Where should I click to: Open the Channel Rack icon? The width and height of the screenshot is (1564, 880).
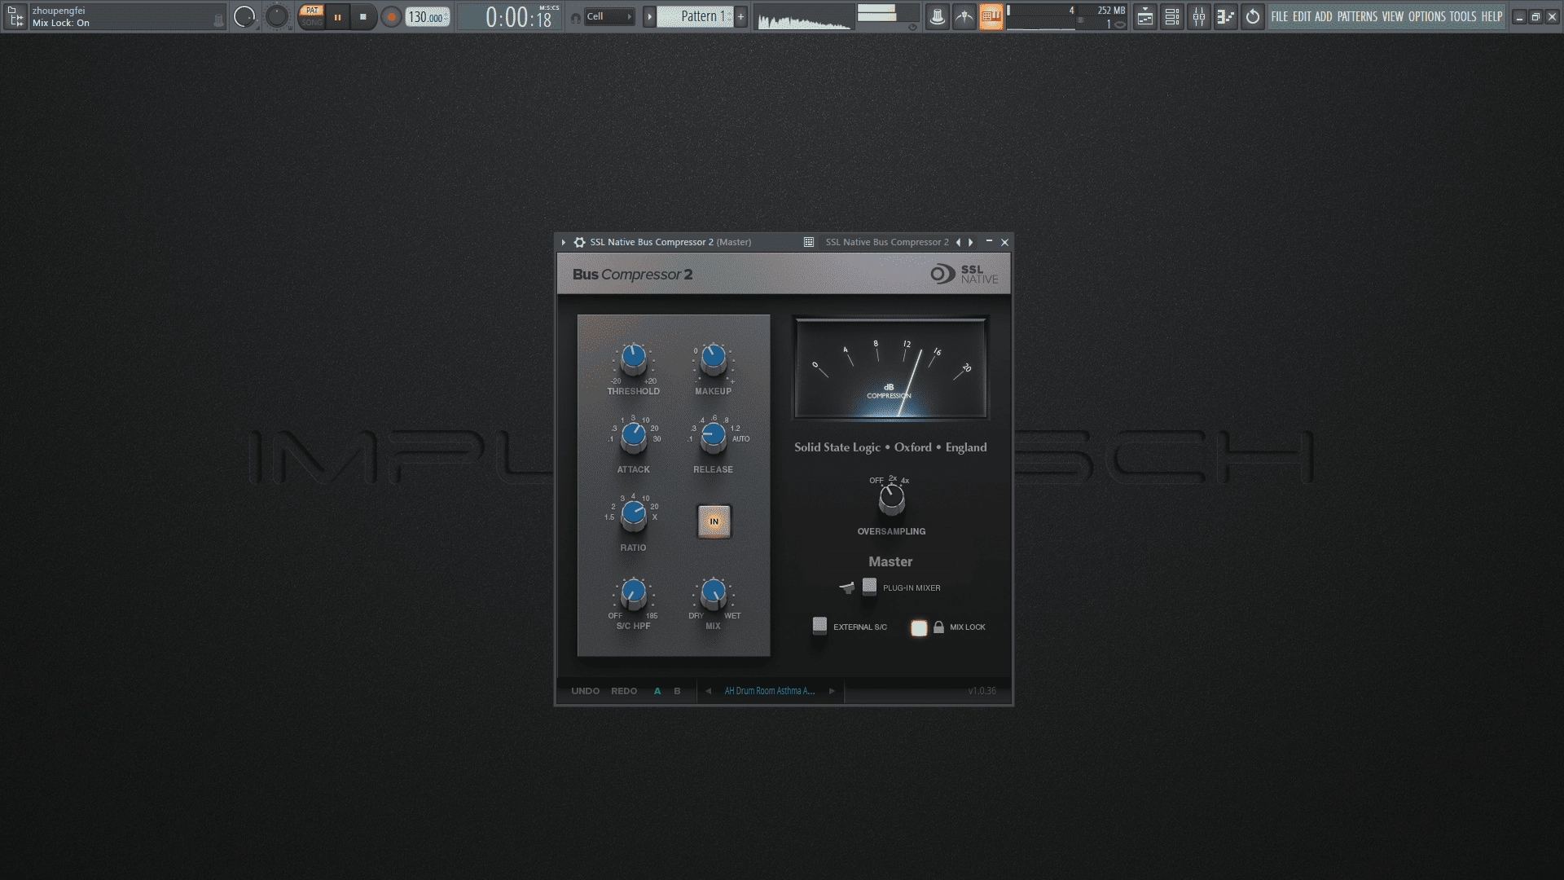click(x=1172, y=16)
